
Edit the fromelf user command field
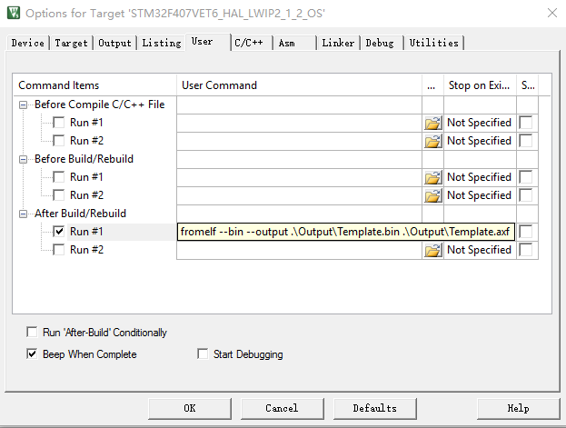[x=346, y=232]
